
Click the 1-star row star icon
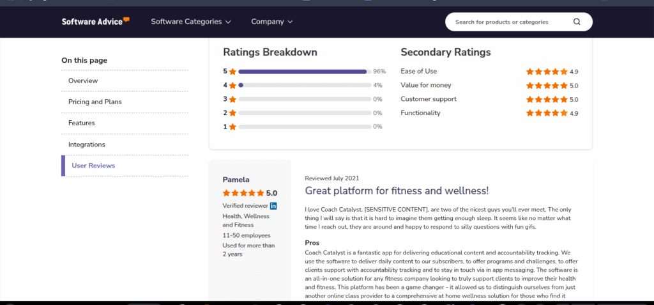pyautogui.click(x=232, y=127)
